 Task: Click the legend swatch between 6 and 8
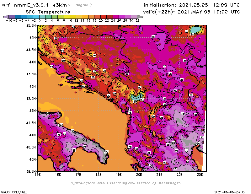click(x=61, y=17)
